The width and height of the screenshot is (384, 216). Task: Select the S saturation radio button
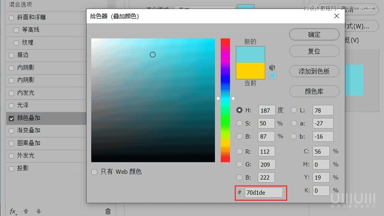239,123
